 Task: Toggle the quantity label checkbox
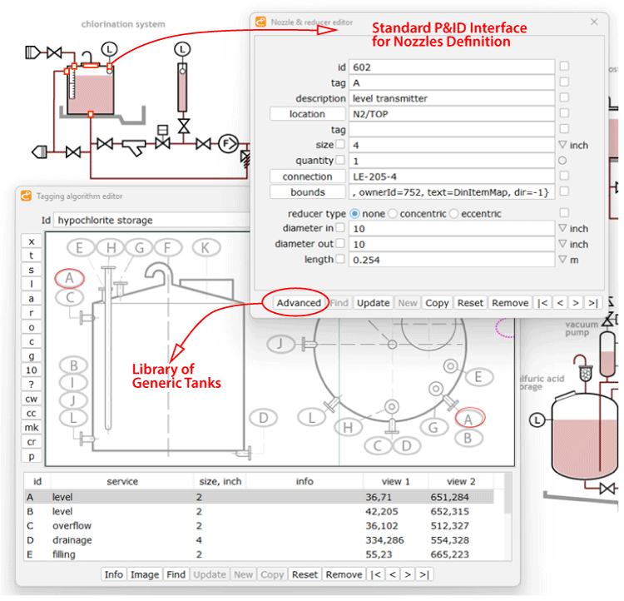(341, 161)
